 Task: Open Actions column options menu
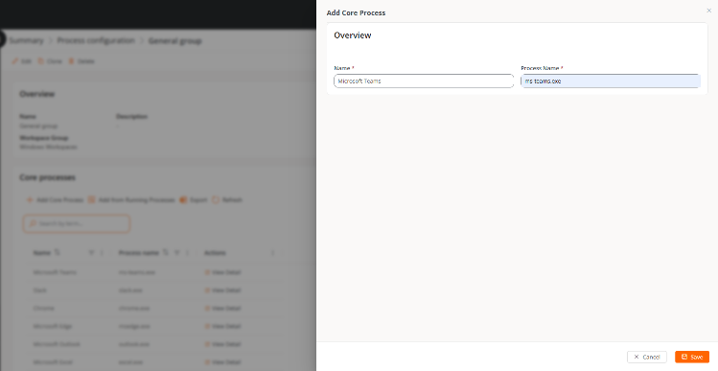tap(273, 252)
